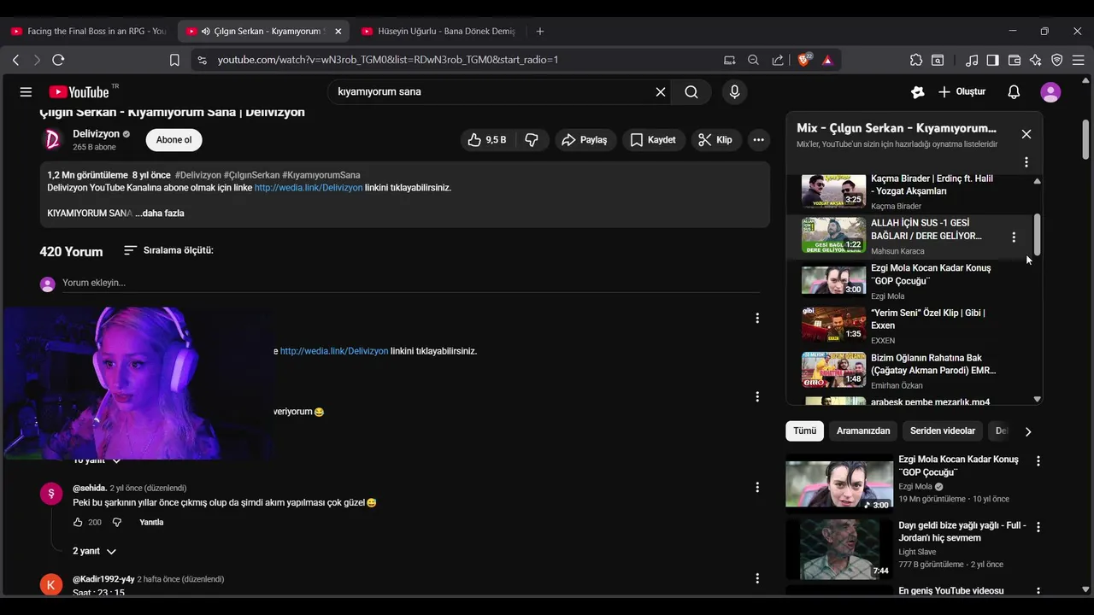Close the Mix playlist panel
This screenshot has width=1094, height=615.
[1026, 134]
